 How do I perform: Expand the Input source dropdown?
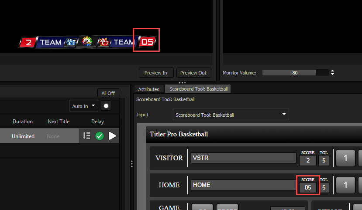pos(231,115)
